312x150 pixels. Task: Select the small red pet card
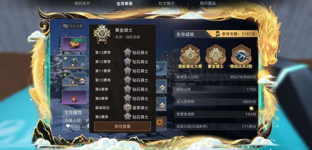[x=75, y=97]
